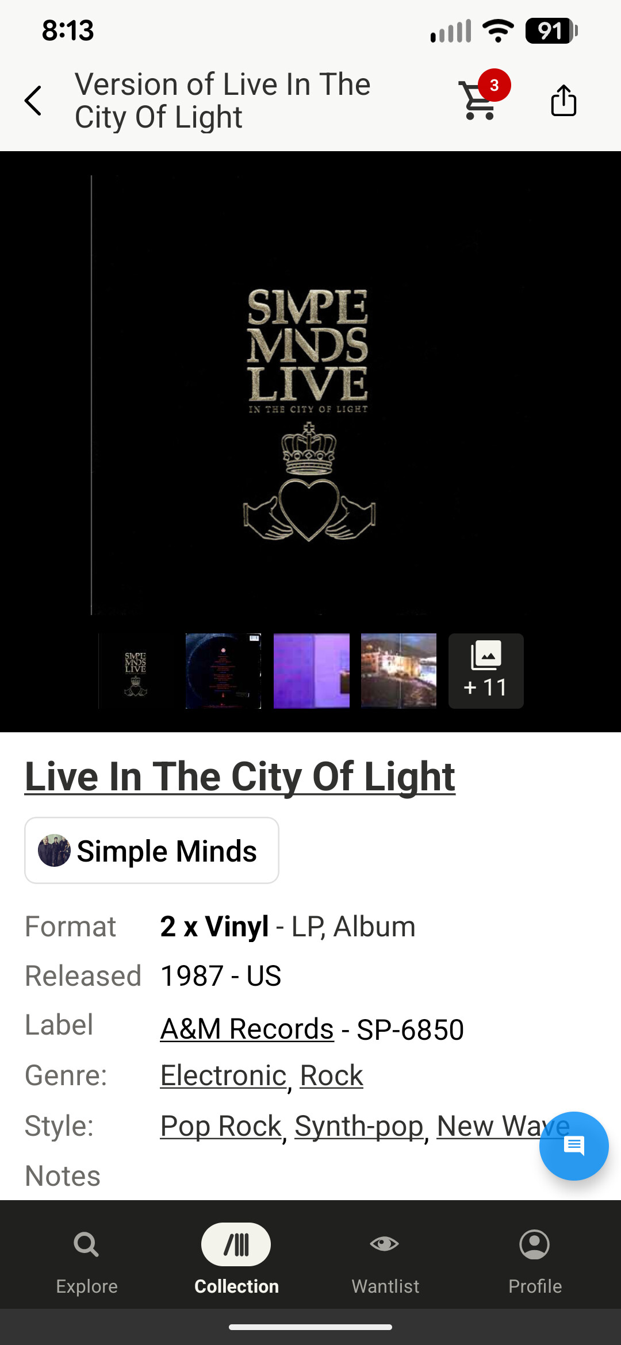Image resolution: width=621 pixels, height=1345 pixels.
Task: Select the purple sleeve thumbnail
Action: point(311,671)
